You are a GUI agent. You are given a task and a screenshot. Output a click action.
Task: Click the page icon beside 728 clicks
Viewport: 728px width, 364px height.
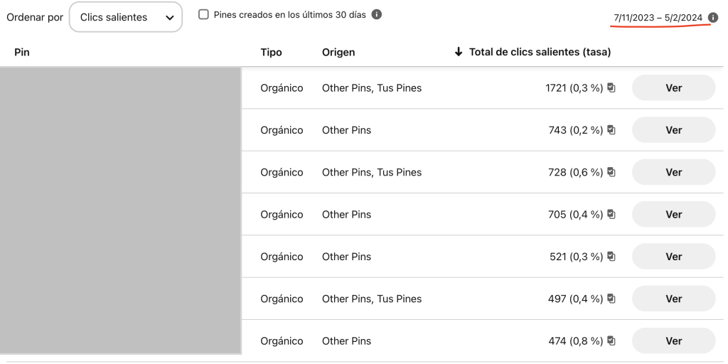(611, 172)
